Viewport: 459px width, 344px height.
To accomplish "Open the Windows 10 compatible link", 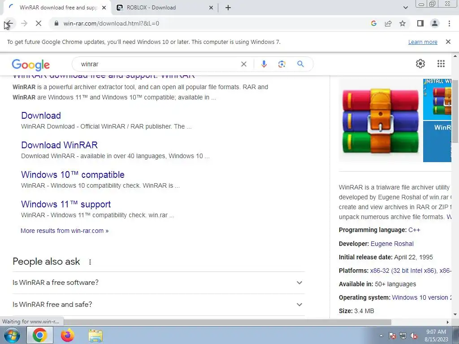I will (x=73, y=175).
